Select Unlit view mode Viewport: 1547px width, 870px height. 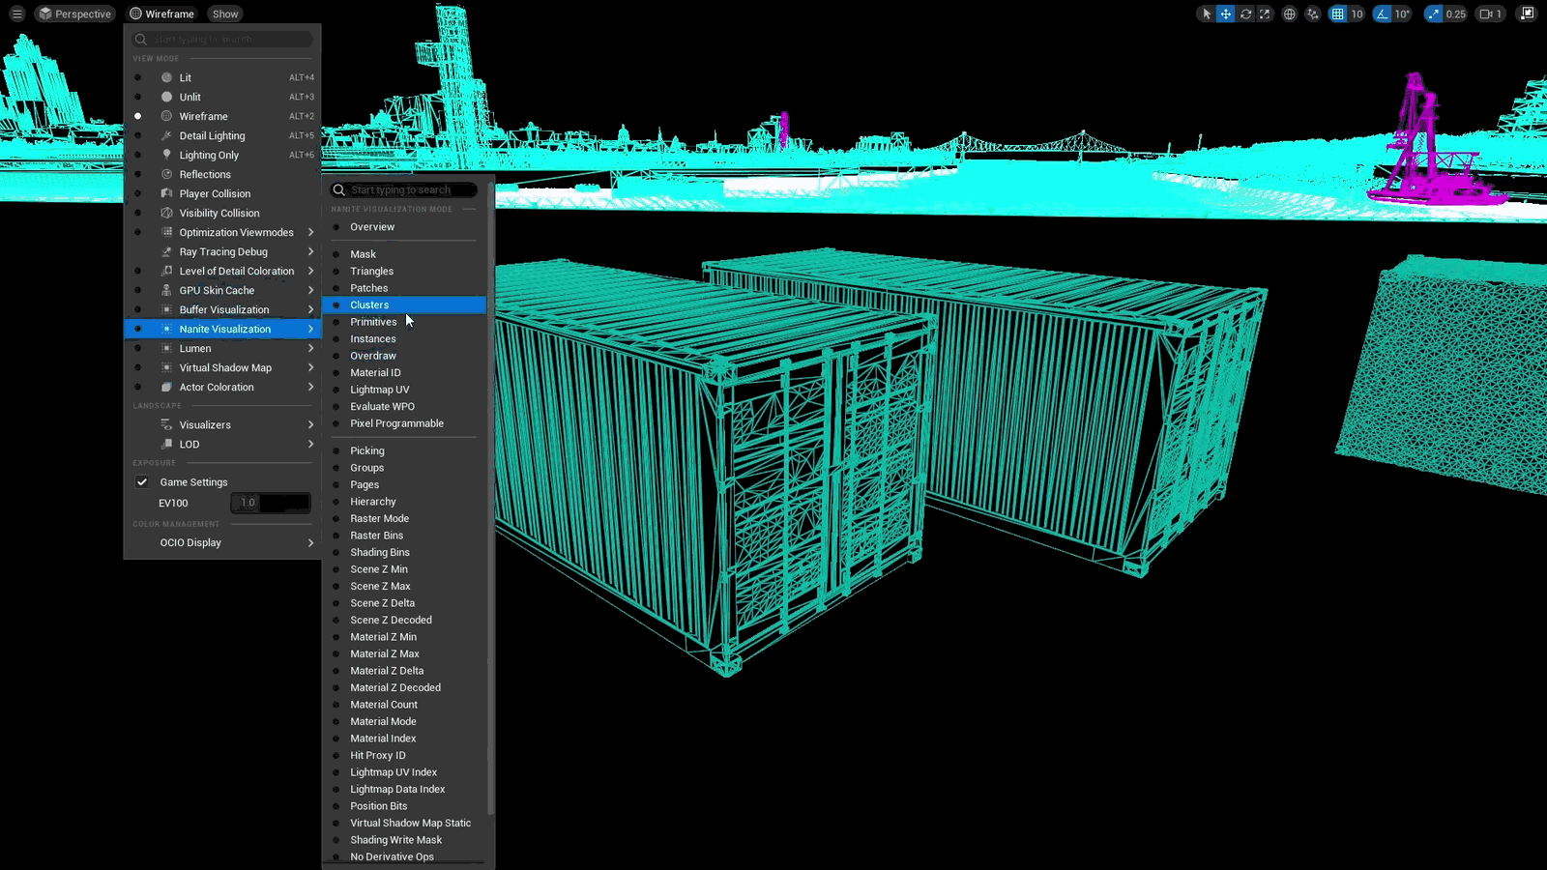click(222, 97)
